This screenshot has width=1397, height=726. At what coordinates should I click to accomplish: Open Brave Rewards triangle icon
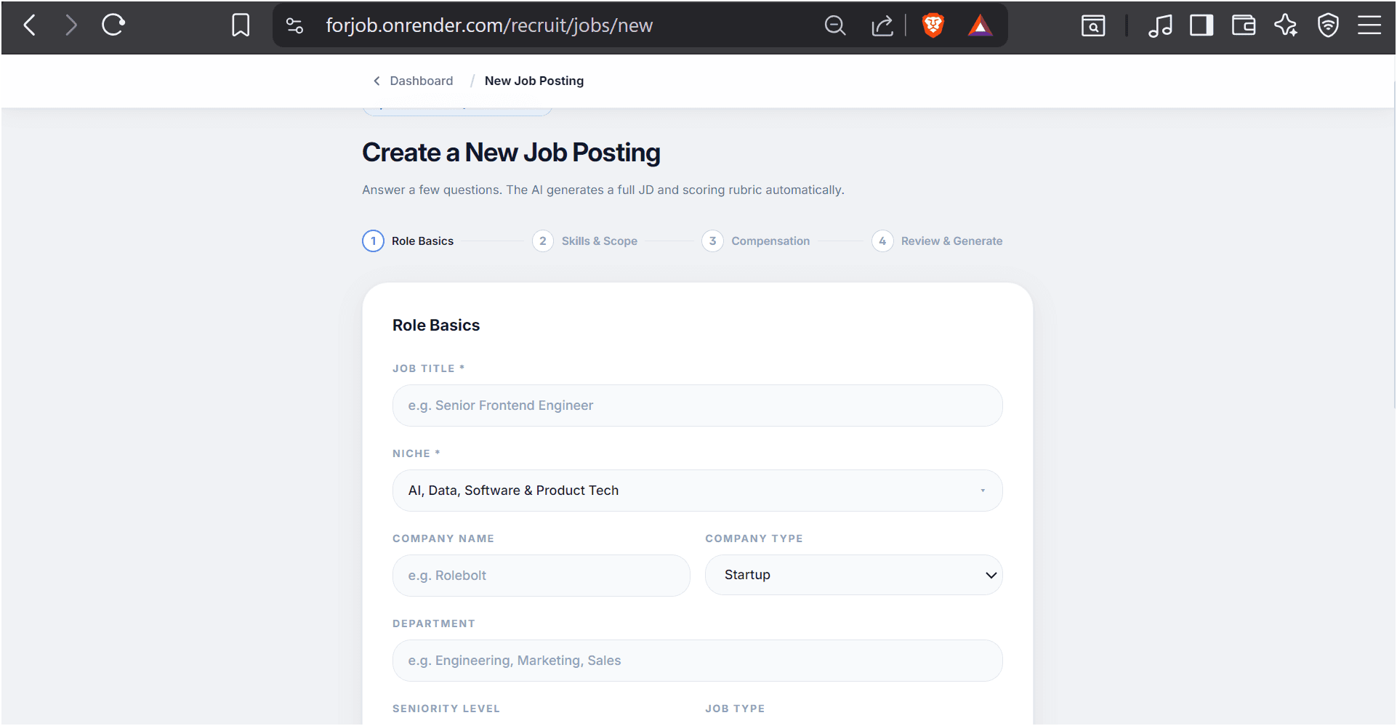point(980,25)
